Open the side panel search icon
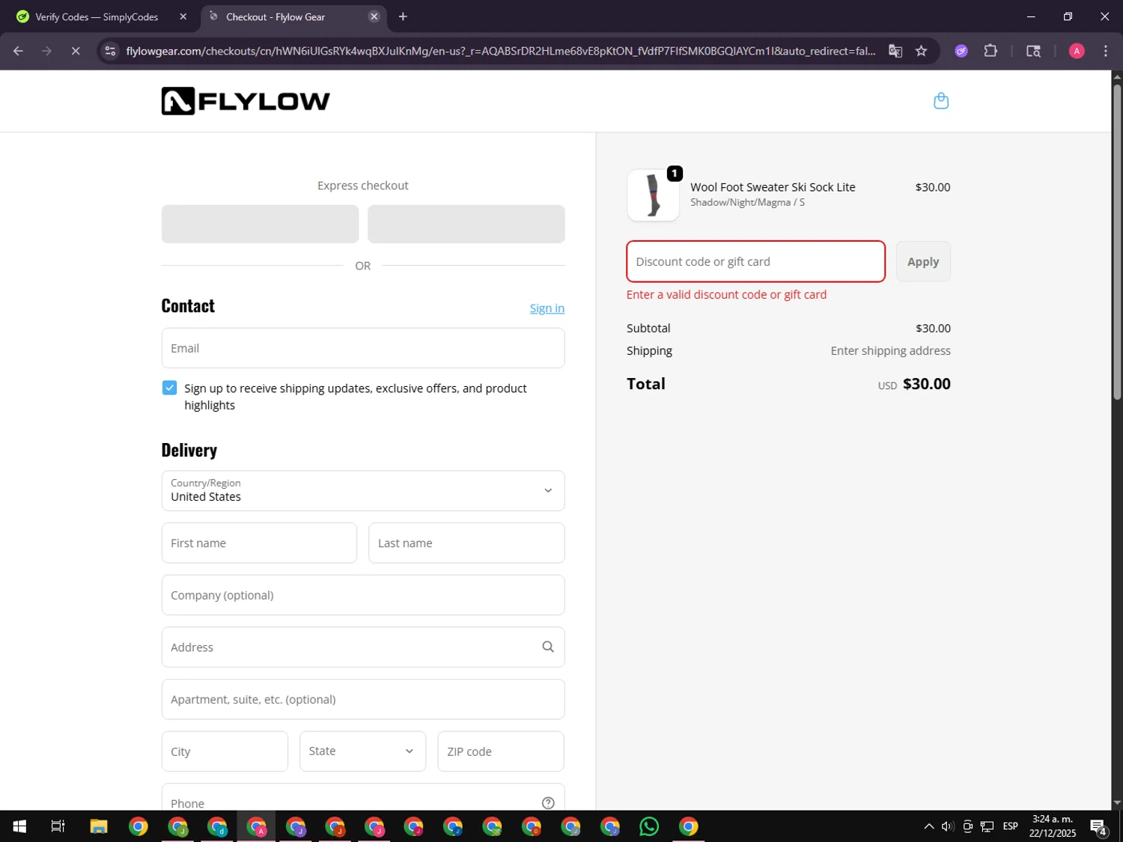1123x842 pixels. (x=1033, y=51)
